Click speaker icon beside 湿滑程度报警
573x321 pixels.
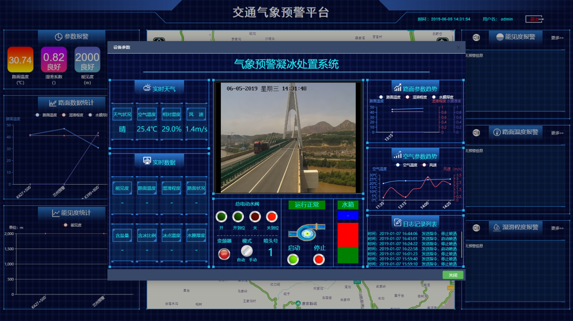pos(476,228)
